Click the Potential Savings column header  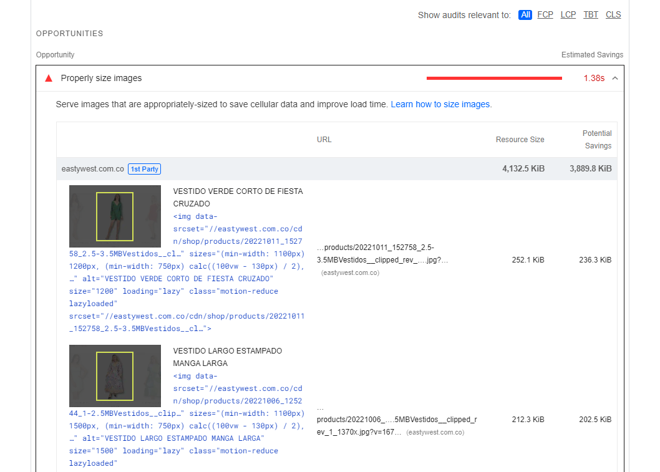point(598,140)
